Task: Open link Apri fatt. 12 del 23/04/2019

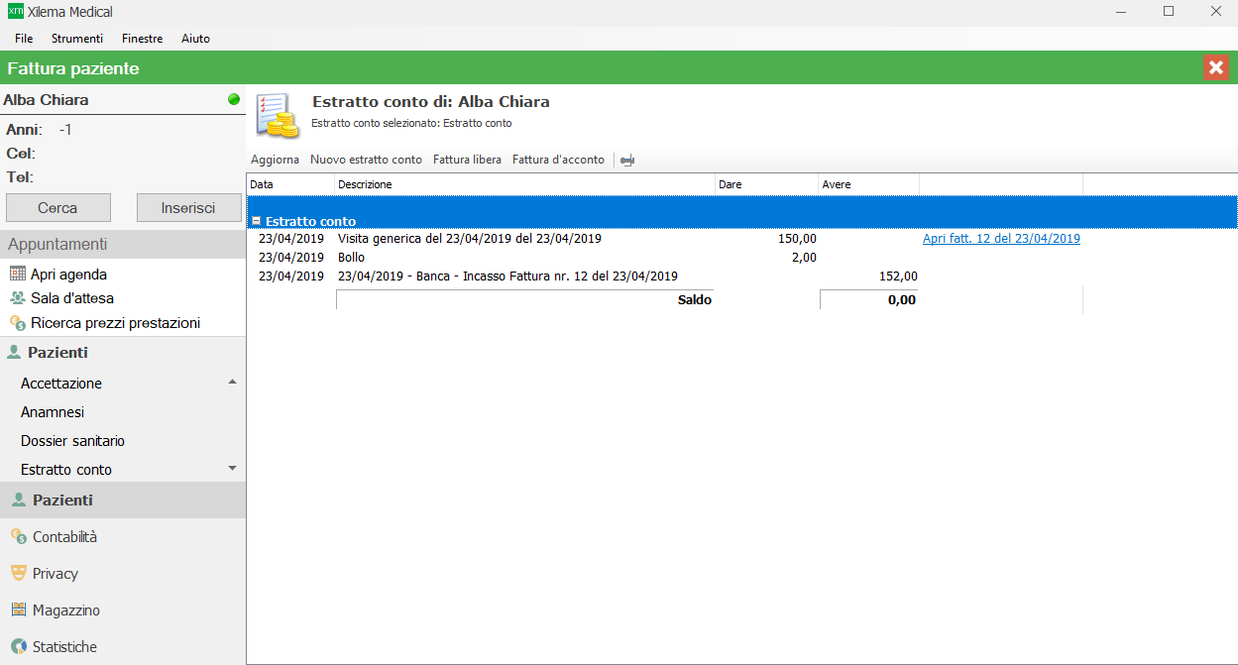Action: (1001, 239)
